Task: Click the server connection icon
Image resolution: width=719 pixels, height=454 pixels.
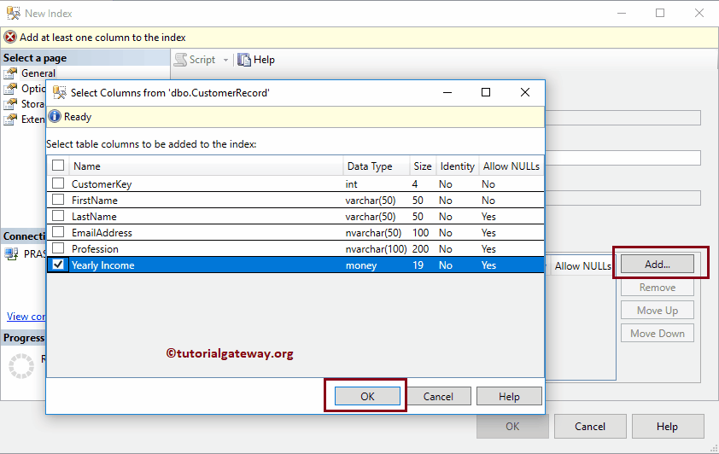Action: [11, 253]
